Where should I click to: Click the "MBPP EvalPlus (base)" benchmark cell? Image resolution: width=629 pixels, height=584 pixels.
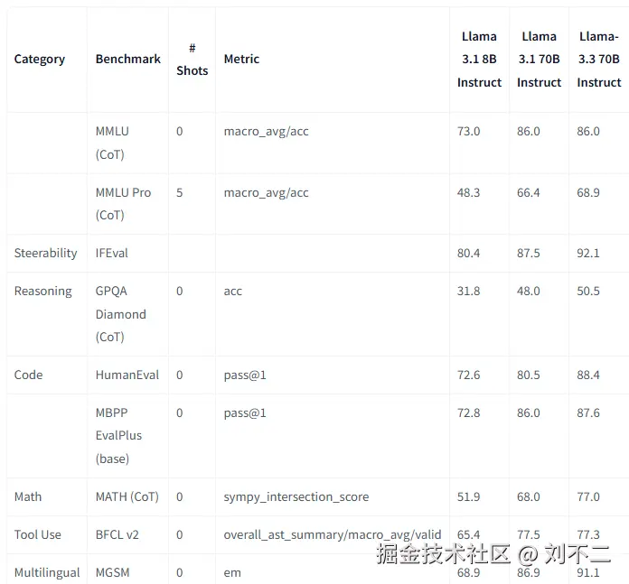(x=118, y=436)
